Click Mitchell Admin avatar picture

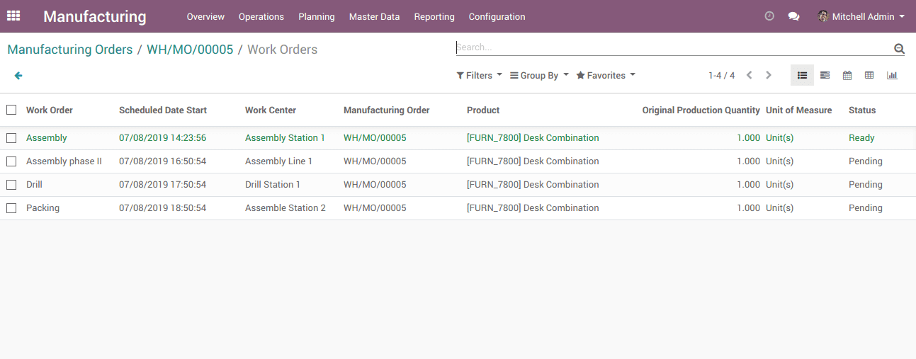click(823, 16)
